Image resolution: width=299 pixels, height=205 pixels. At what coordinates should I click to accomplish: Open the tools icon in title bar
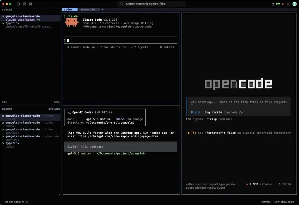pos(24,4)
